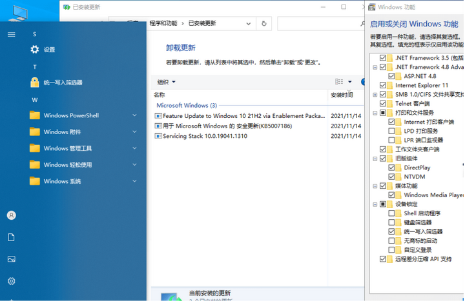This screenshot has height=301, width=465.
Task: Open the hamburger menu in Start
Action: [x=11, y=35]
